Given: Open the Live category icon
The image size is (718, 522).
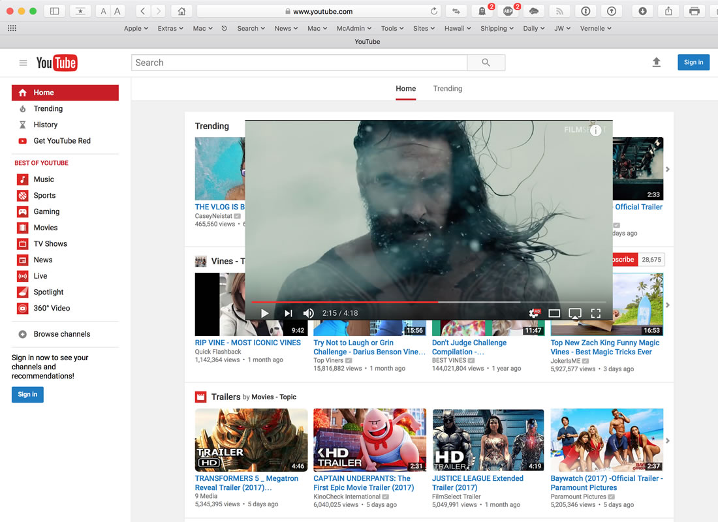Looking at the screenshot, I should [22, 276].
